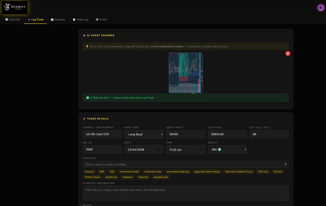Viewport: 326px width, 206px height.
Task: Click the green check in AI filled message
Action: tap(88, 98)
